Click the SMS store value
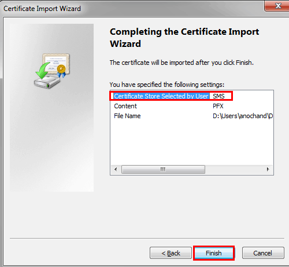The width and height of the screenshot is (289, 267). click(218, 96)
